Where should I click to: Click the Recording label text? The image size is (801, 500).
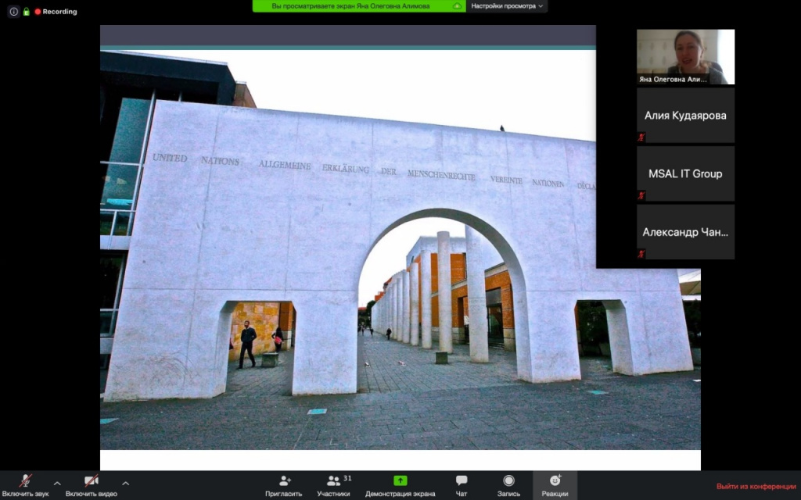(x=59, y=11)
